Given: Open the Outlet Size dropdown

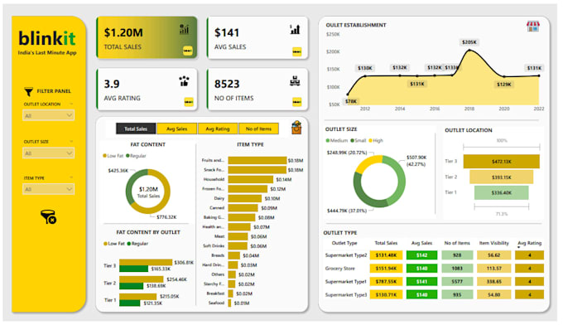Looking at the screenshot, I should pyautogui.click(x=48, y=153).
